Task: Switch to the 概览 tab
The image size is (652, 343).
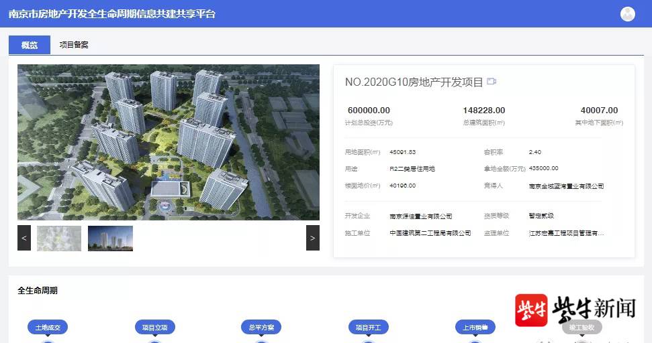Action: tap(29, 45)
